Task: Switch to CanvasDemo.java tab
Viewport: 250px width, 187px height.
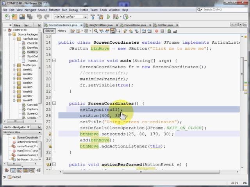Action: (x=135, y=25)
